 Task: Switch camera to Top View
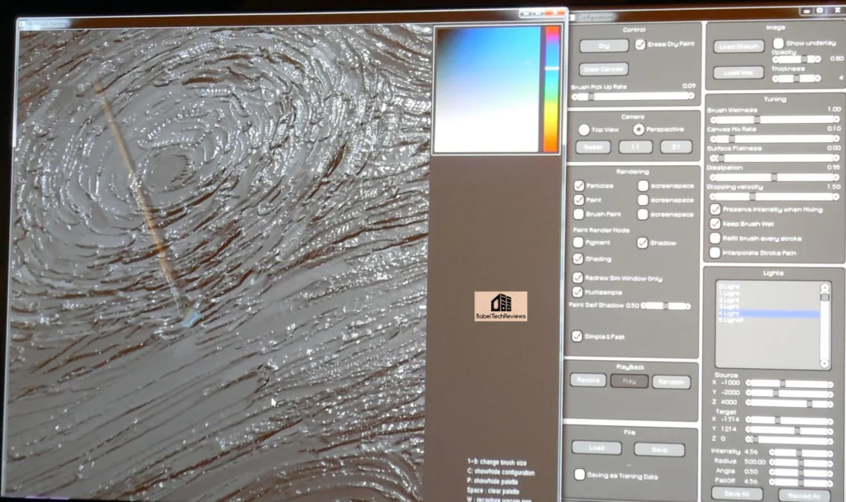coord(582,130)
